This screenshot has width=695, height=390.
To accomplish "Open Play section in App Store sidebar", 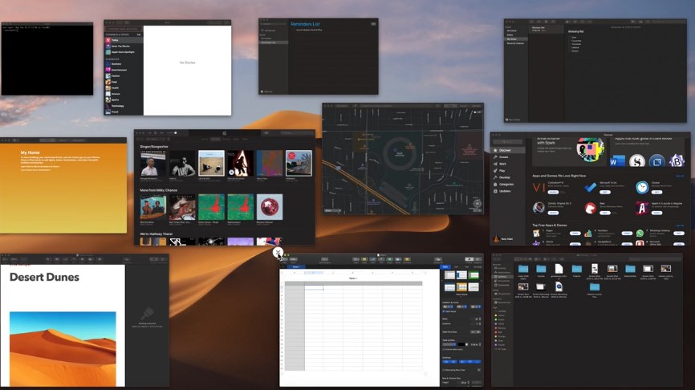I will (508, 171).
